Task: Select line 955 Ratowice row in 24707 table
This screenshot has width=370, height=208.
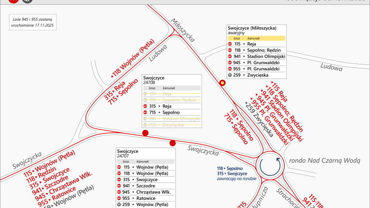Action: (x=145, y=198)
